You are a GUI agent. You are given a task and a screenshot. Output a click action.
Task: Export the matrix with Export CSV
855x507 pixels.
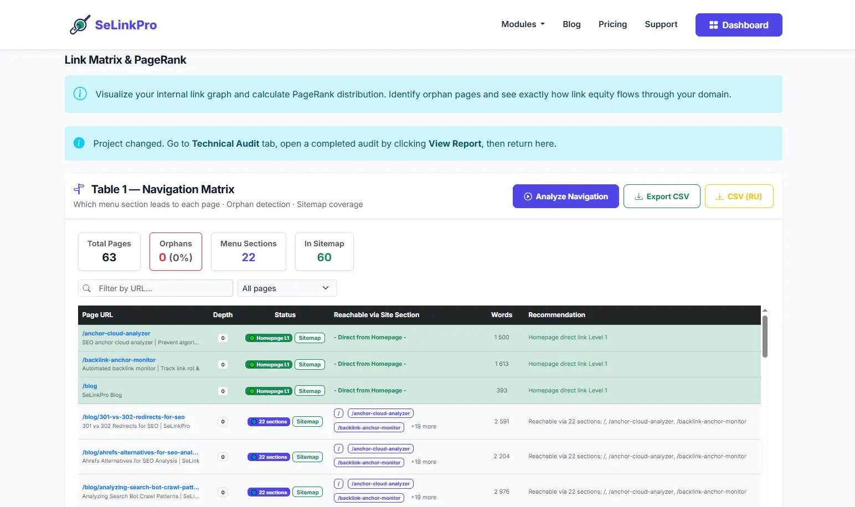(x=662, y=196)
